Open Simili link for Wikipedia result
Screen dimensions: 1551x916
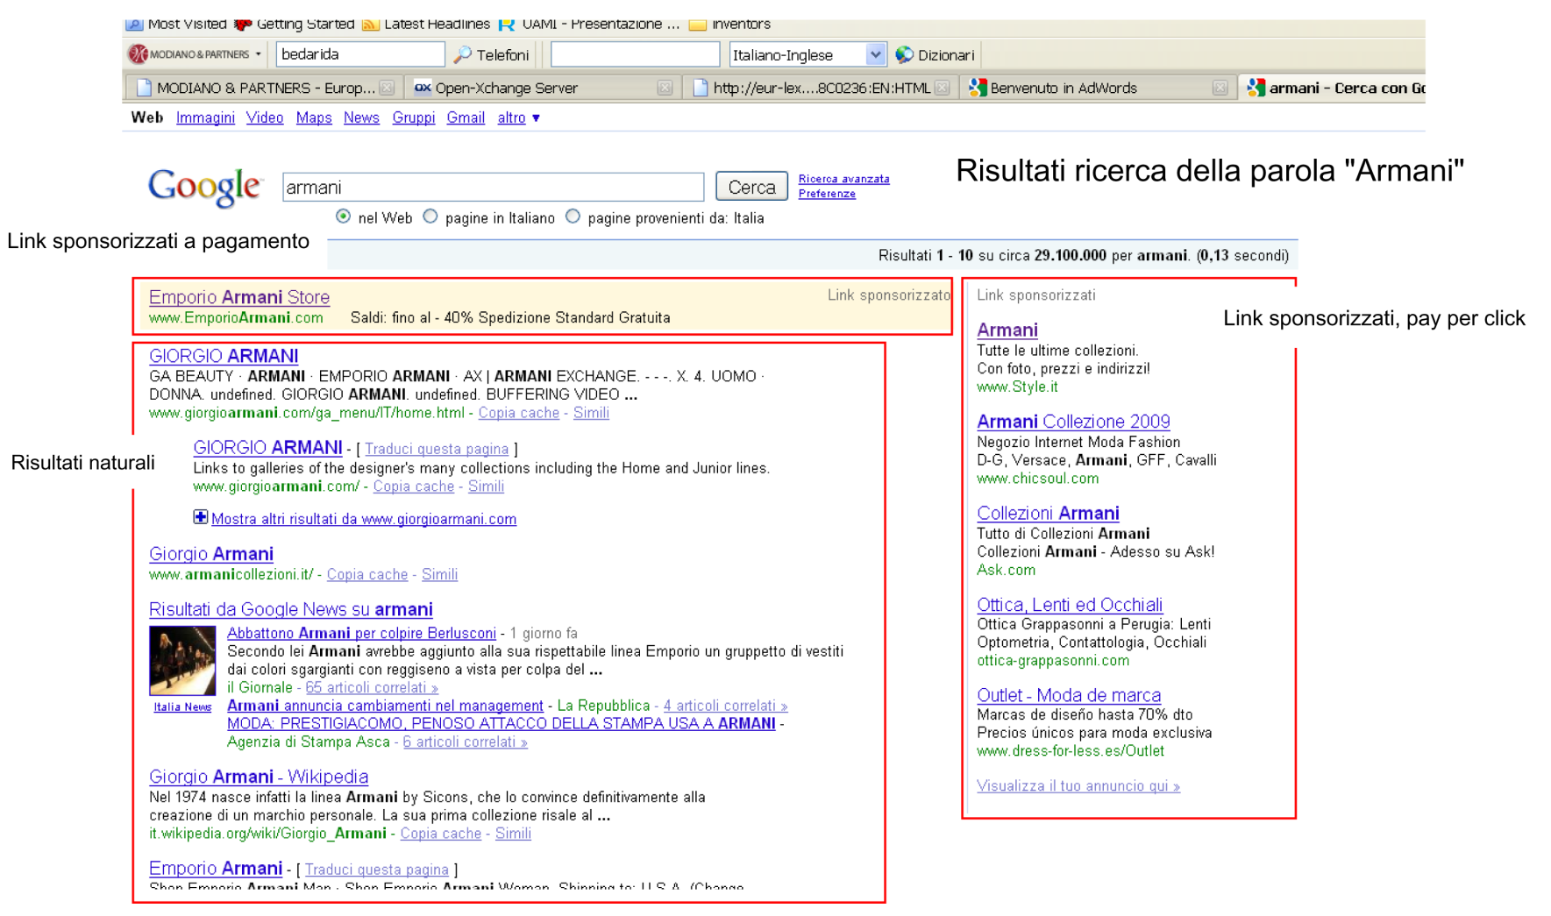[513, 834]
